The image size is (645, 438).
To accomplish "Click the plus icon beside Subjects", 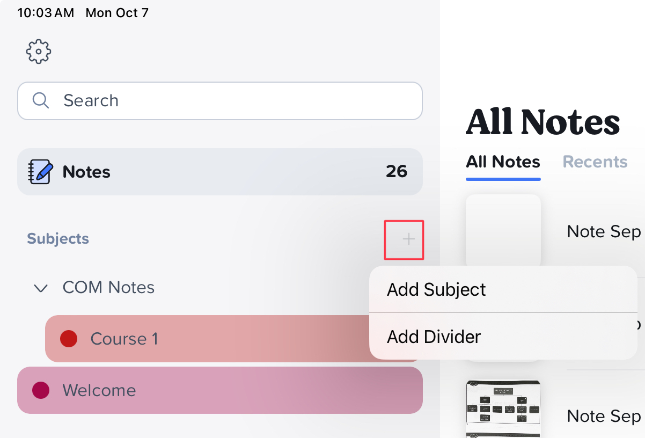I will [x=409, y=239].
